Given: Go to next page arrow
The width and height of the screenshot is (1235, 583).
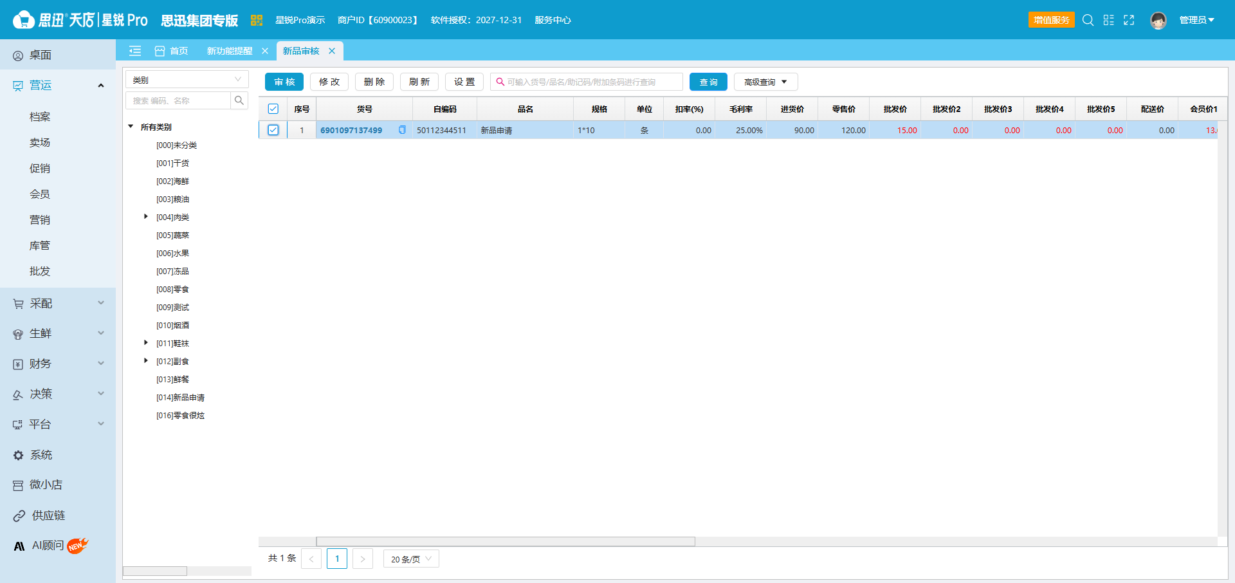Looking at the screenshot, I should (x=363, y=559).
